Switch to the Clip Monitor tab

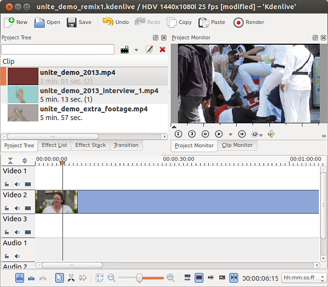(237, 145)
